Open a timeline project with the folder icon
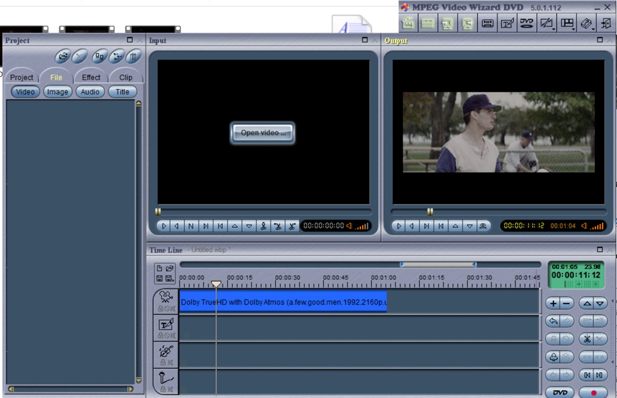The image size is (617, 398). click(x=170, y=268)
